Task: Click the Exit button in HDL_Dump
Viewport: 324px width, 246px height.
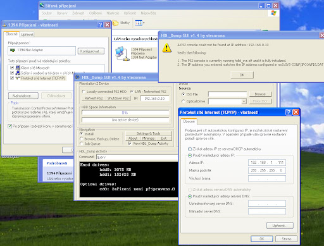Action: tap(164, 138)
